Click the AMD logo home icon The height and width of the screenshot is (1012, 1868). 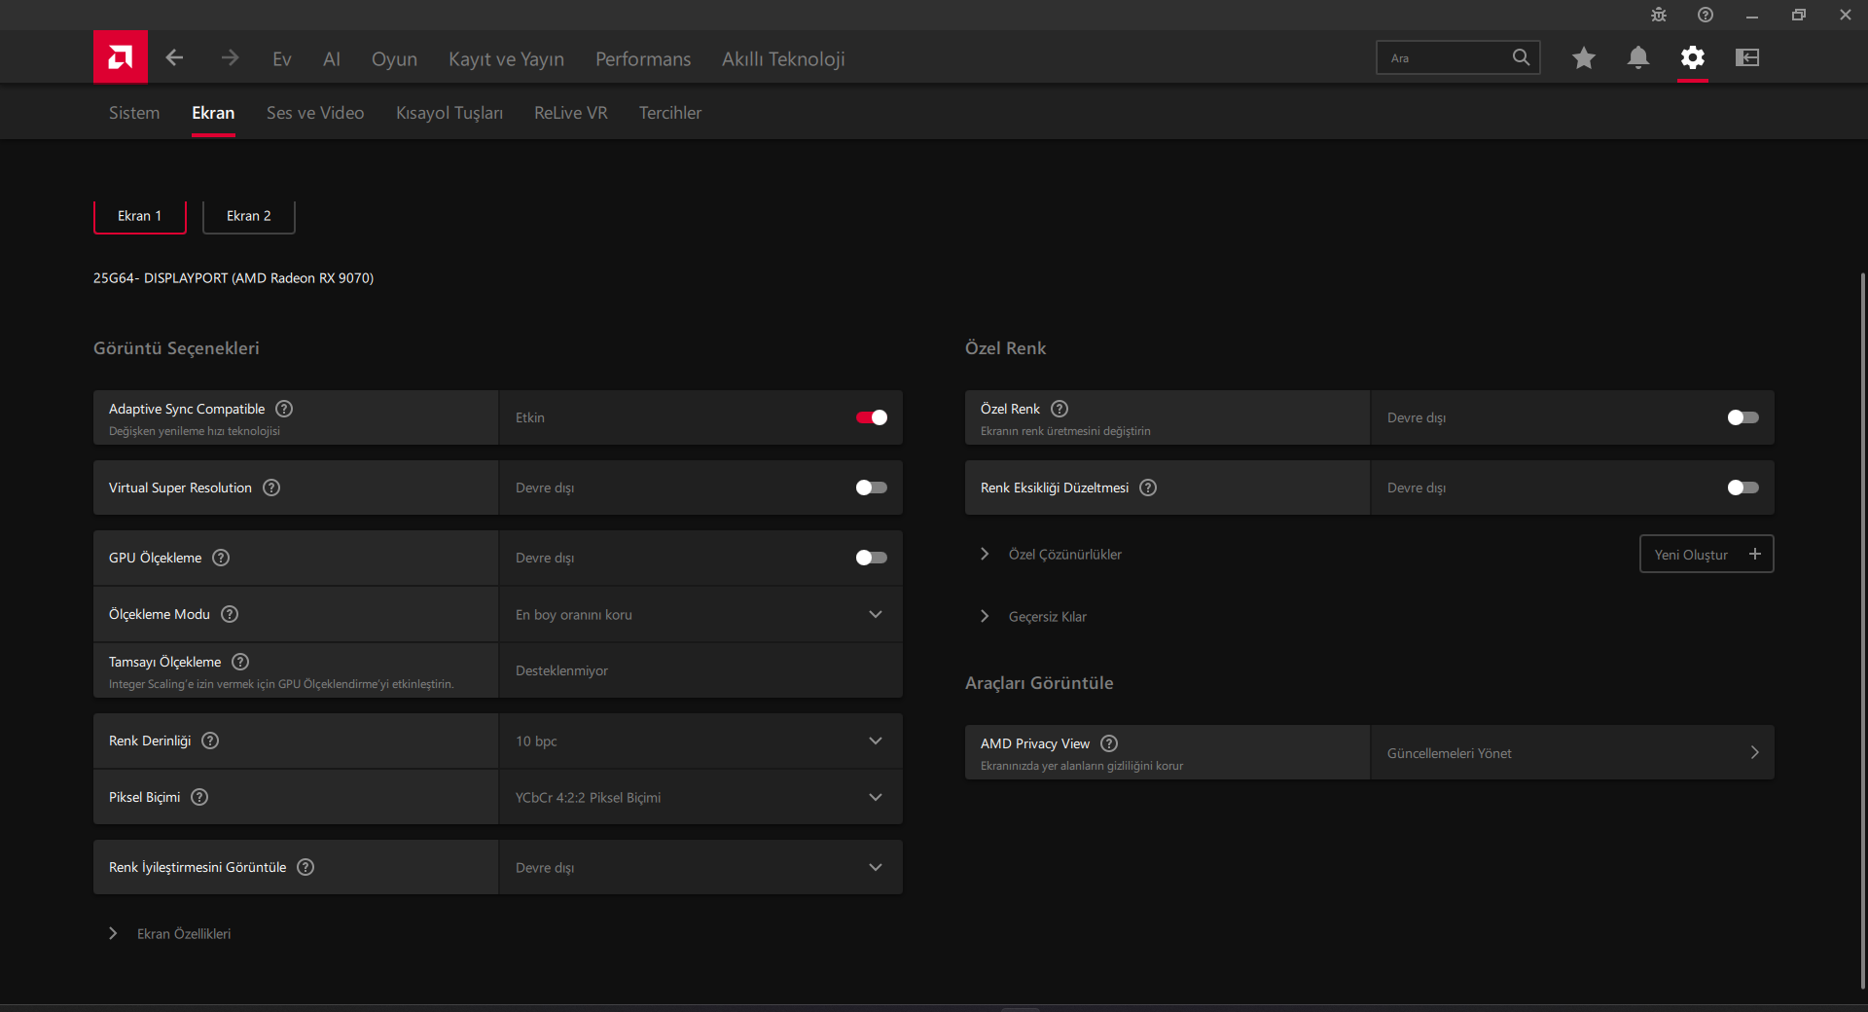pyautogui.click(x=121, y=57)
